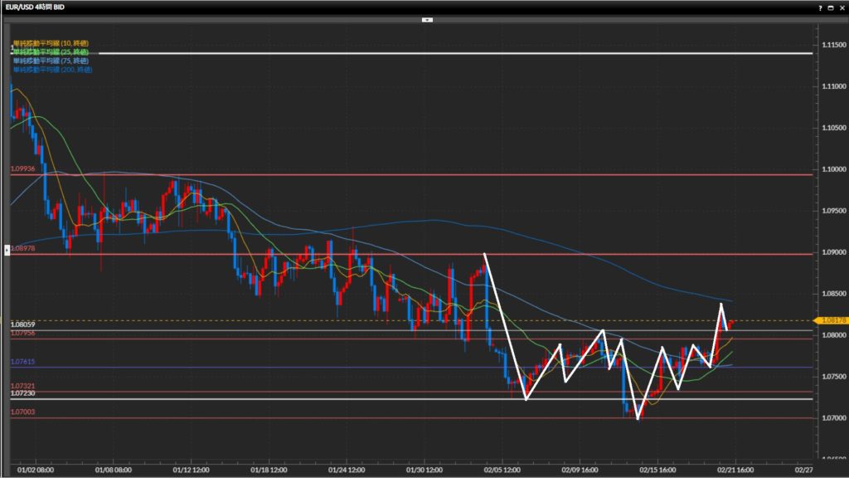This screenshot has height=478, width=849.
Task: Select the 10-period moving average label
Action: [51, 43]
